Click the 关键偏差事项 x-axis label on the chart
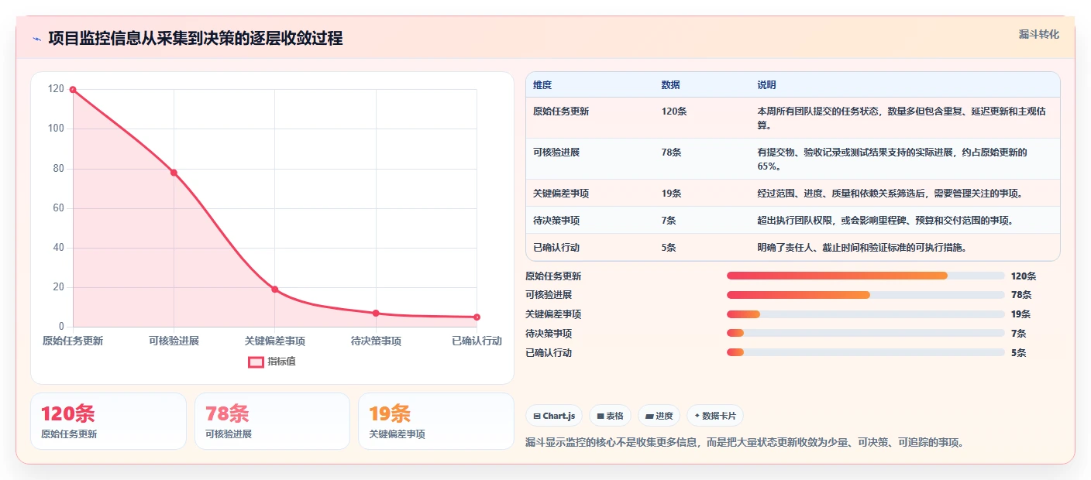The height and width of the screenshot is (480, 1091). point(275,341)
